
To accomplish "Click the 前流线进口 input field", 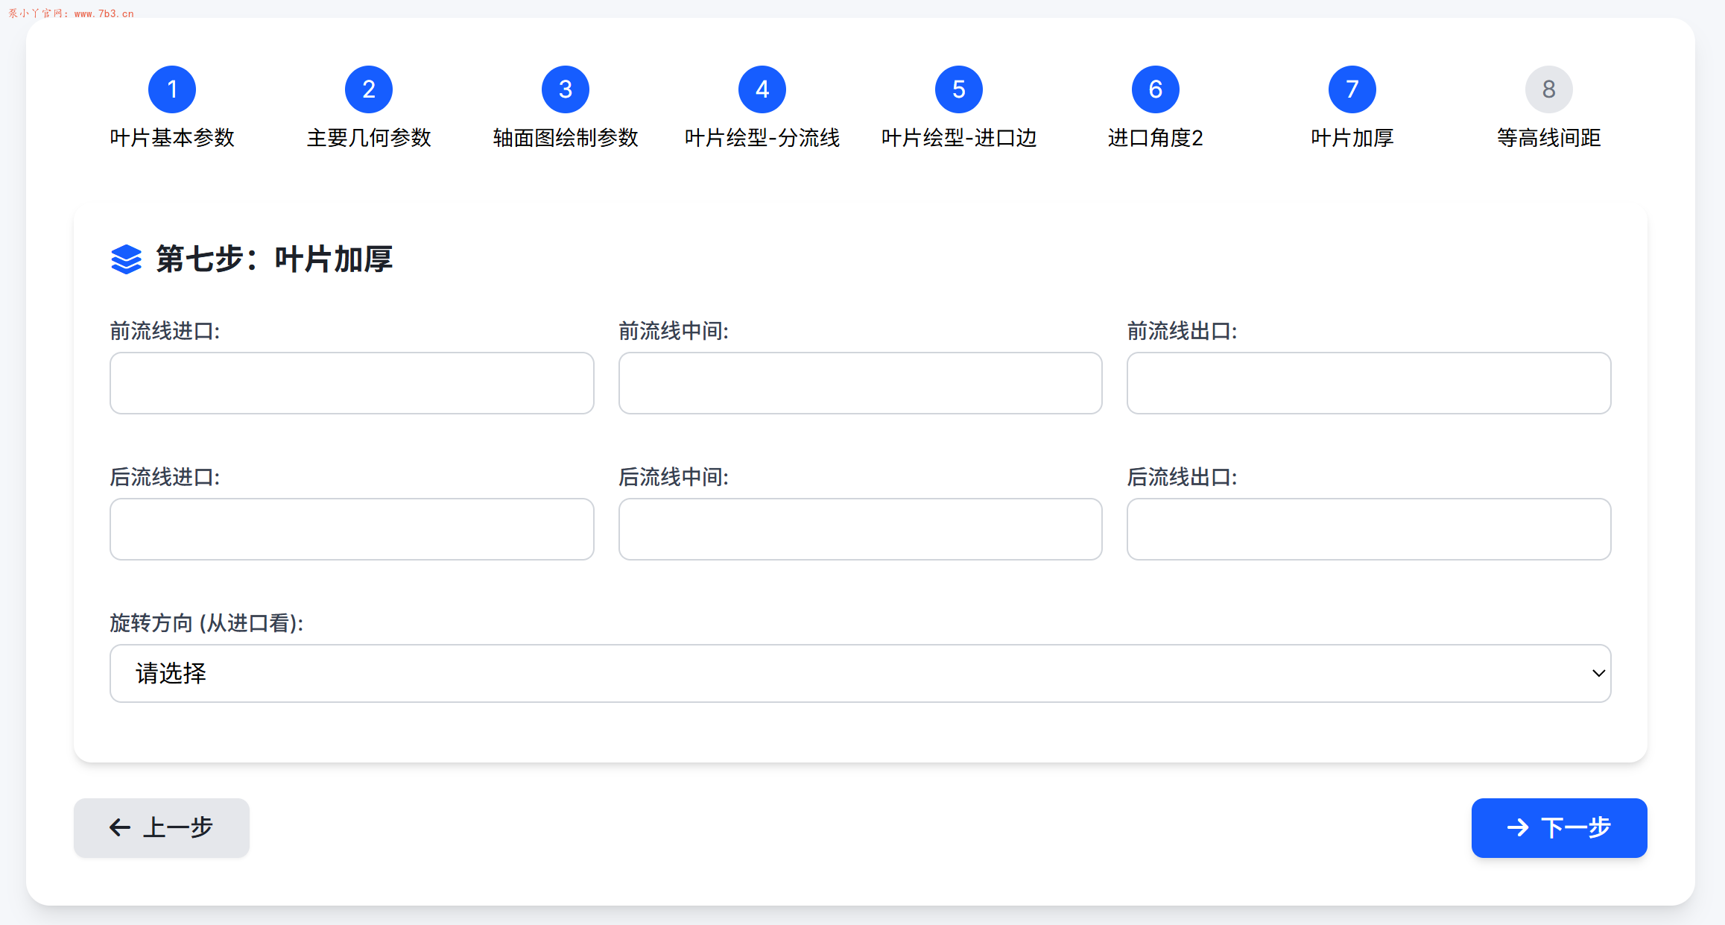I will pyautogui.click(x=352, y=383).
